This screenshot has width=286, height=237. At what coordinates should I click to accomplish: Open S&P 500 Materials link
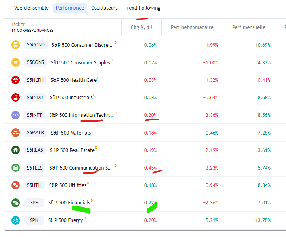(71, 133)
